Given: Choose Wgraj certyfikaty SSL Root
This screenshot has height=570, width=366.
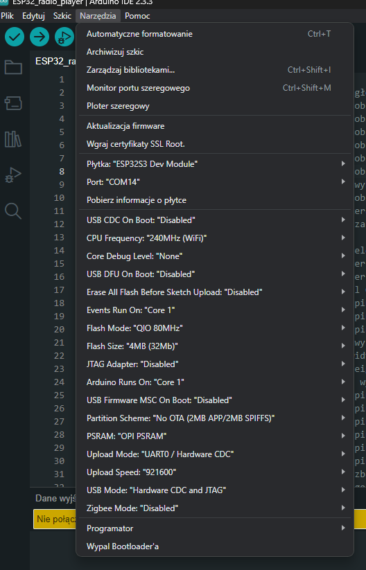Looking at the screenshot, I should [x=215, y=144].
